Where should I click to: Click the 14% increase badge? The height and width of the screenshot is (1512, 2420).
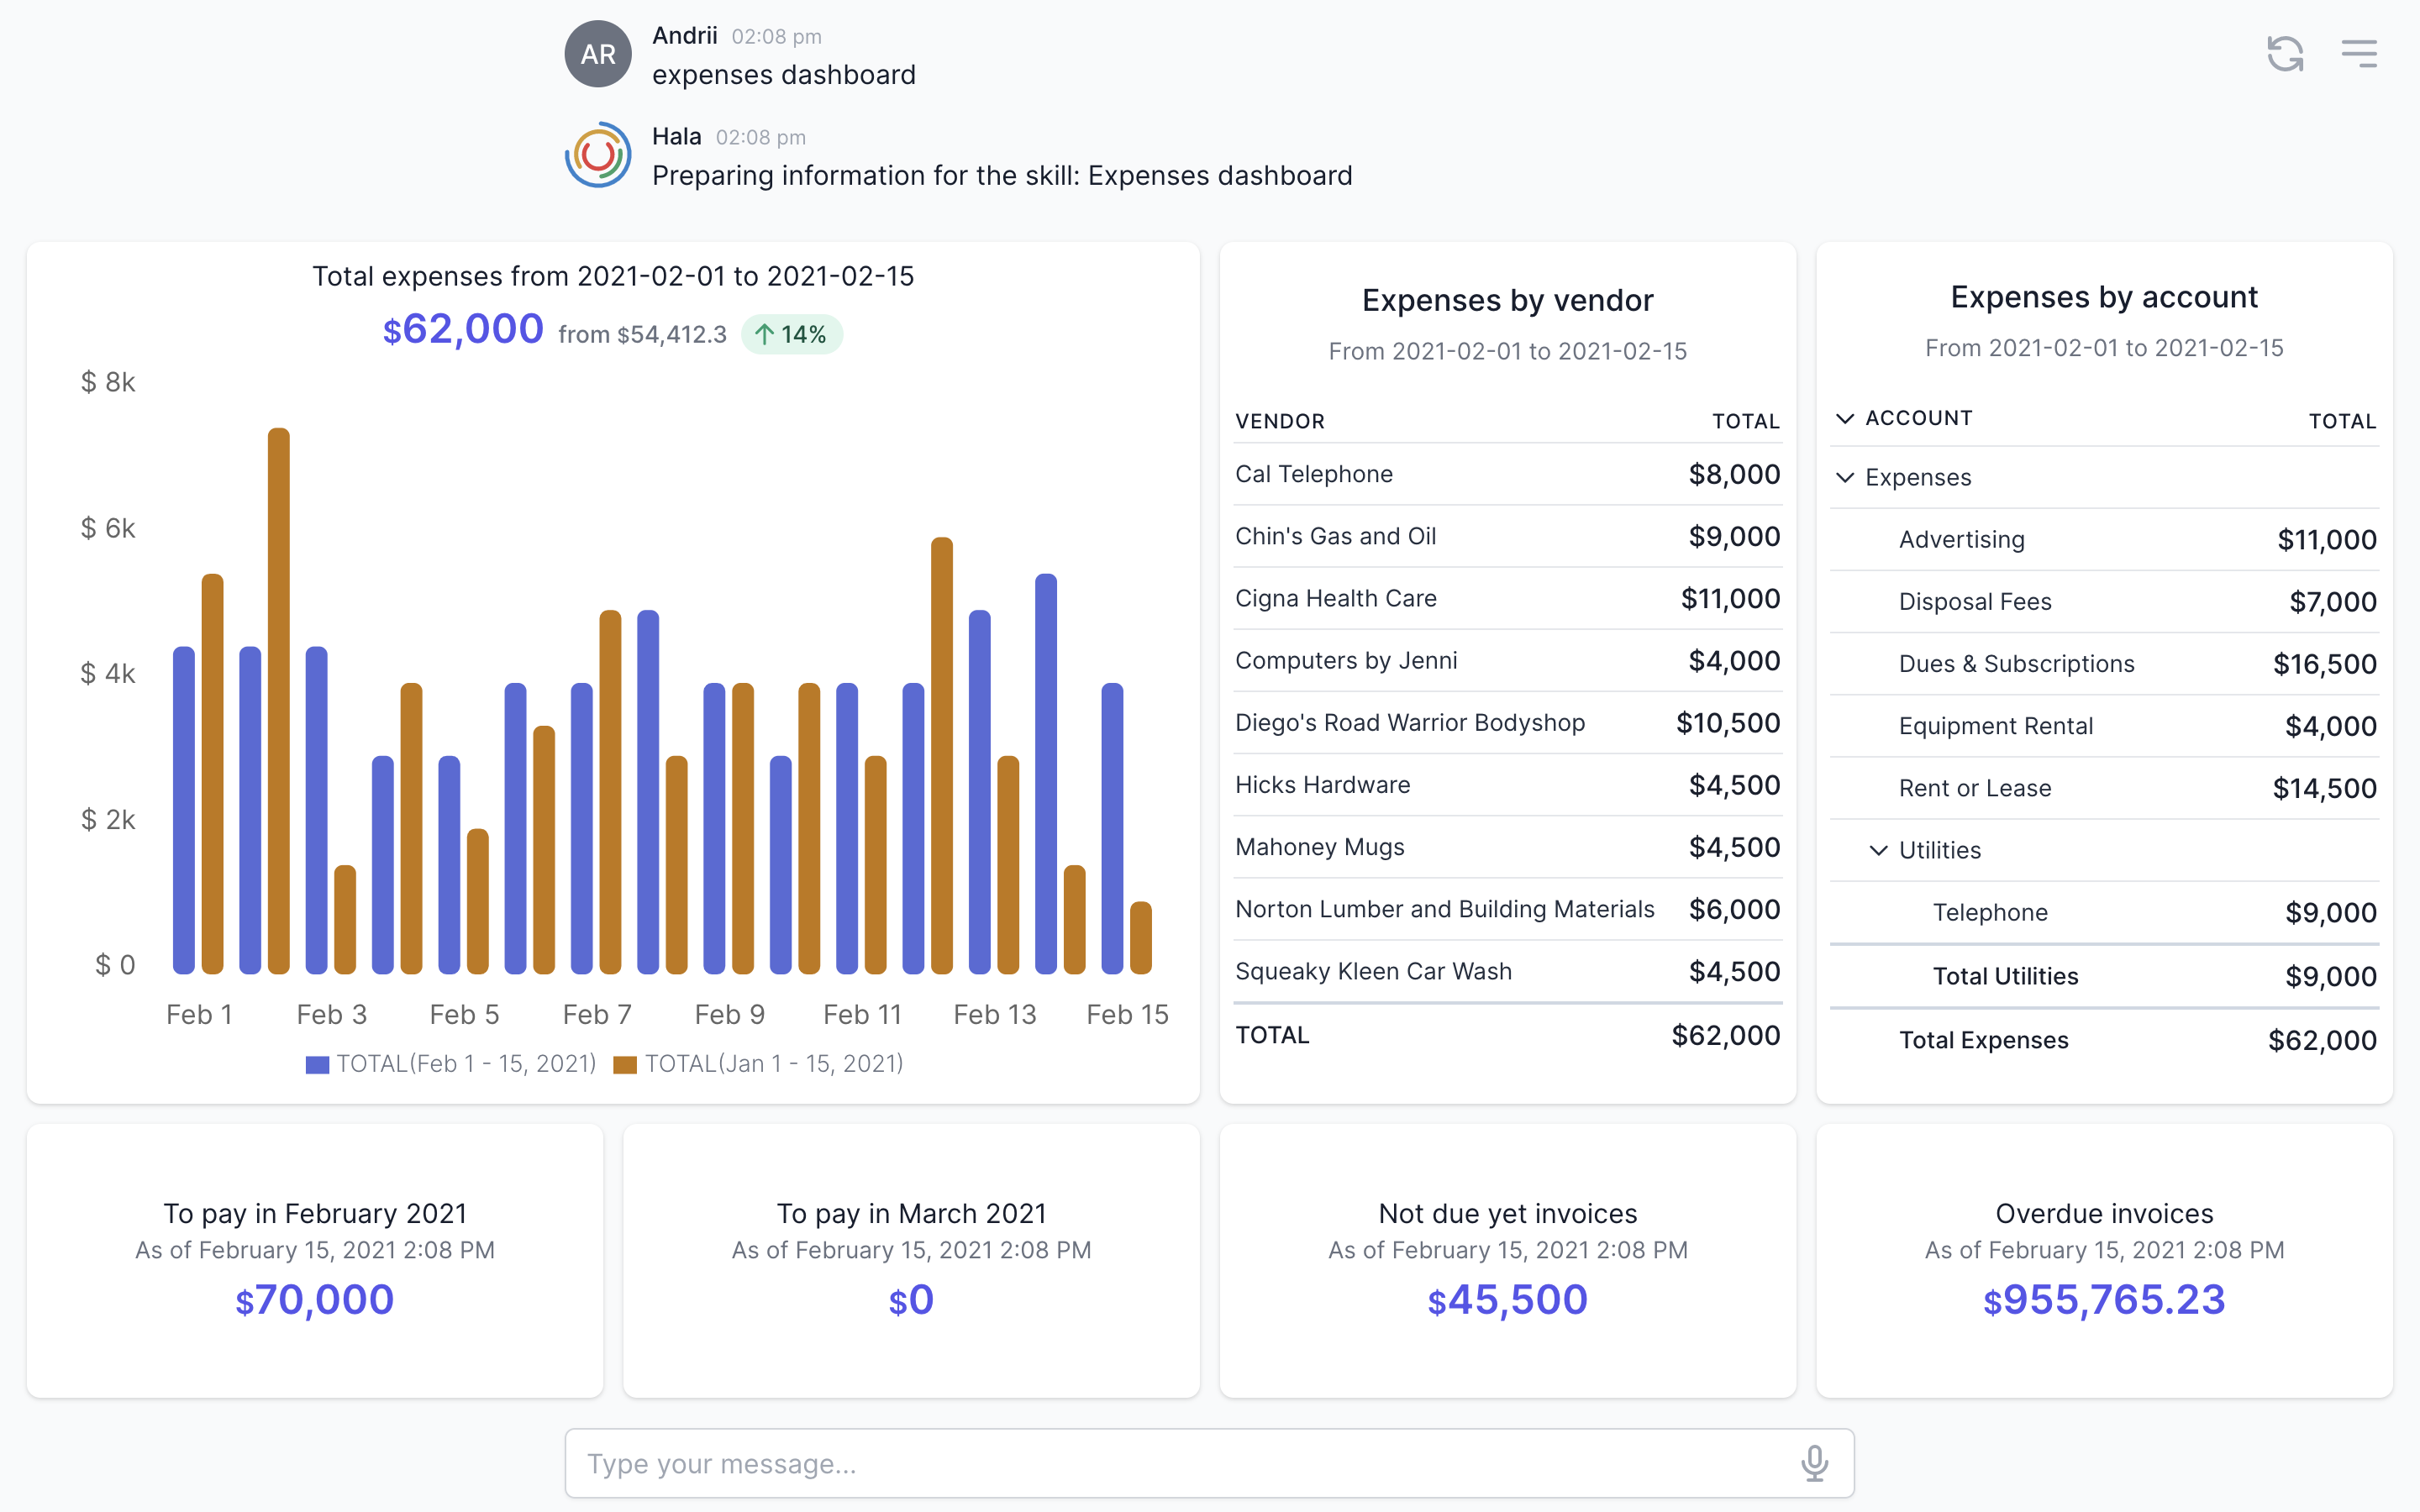click(791, 334)
